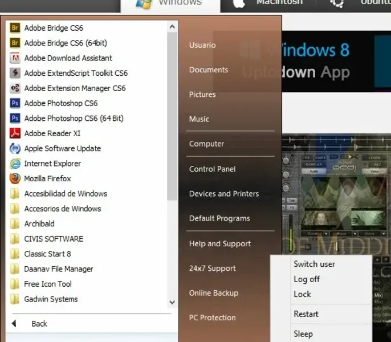The height and width of the screenshot is (342, 391).
Task: Click the Apple Software Update label
Action: pyautogui.click(x=63, y=148)
